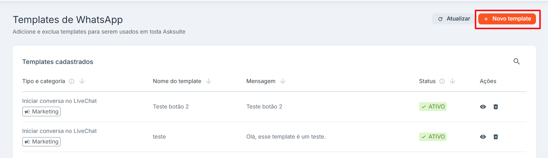View the teste template via eye icon
548x158 pixels.
click(x=483, y=137)
